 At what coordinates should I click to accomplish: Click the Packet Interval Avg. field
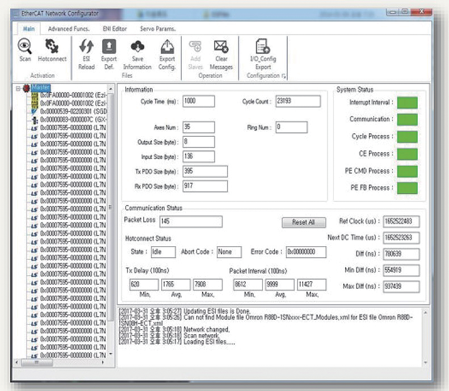pos(280,284)
